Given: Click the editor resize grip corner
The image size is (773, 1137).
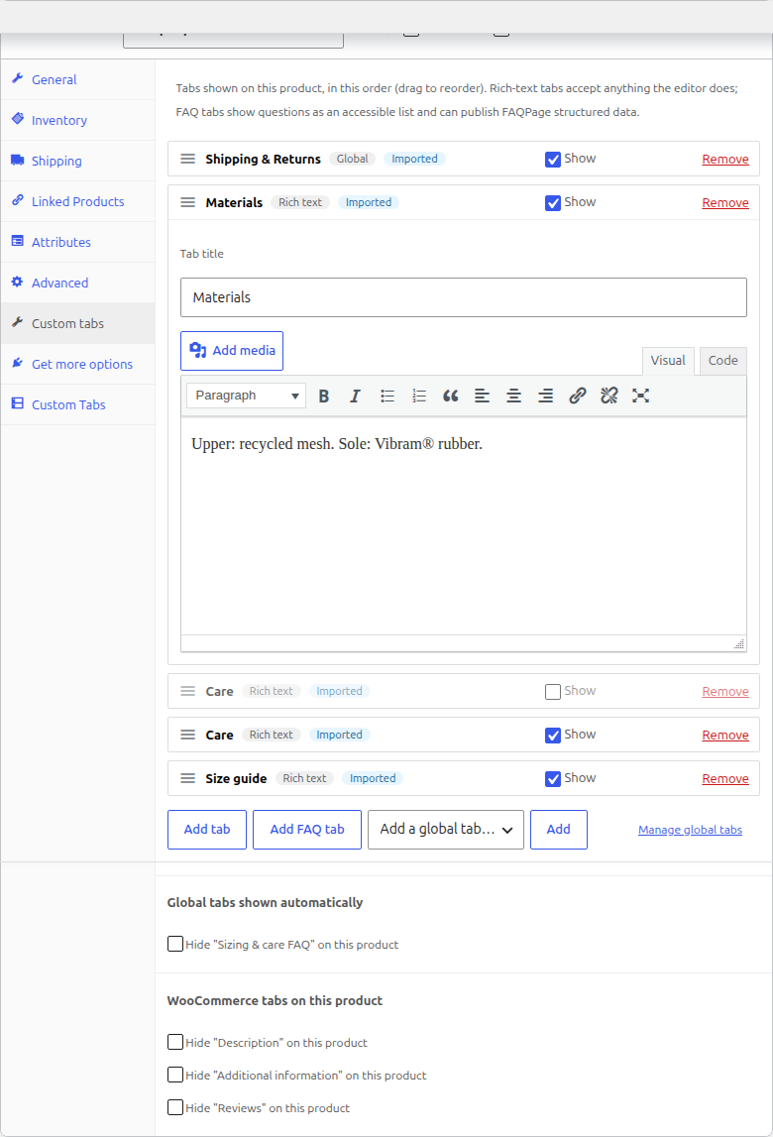Looking at the screenshot, I should [x=739, y=644].
